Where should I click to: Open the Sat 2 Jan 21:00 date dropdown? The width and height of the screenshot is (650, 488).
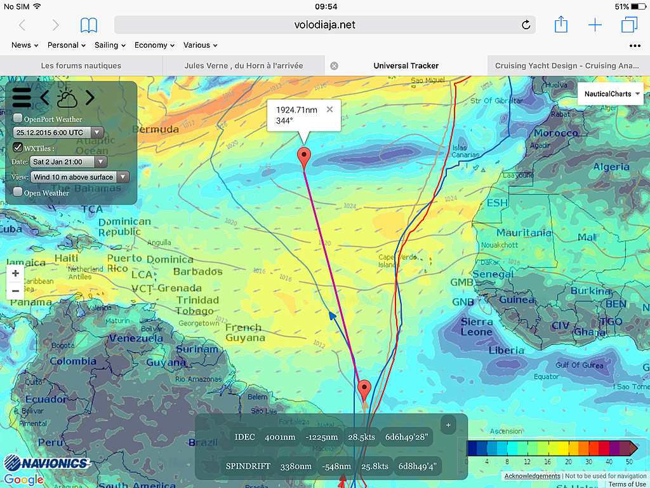(69, 162)
